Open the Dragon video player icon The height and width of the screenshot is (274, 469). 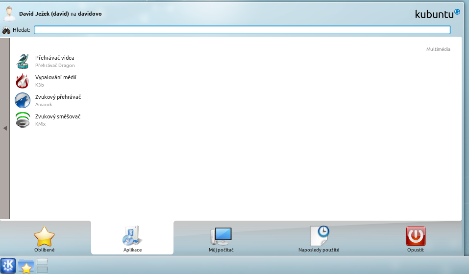[23, 61]
